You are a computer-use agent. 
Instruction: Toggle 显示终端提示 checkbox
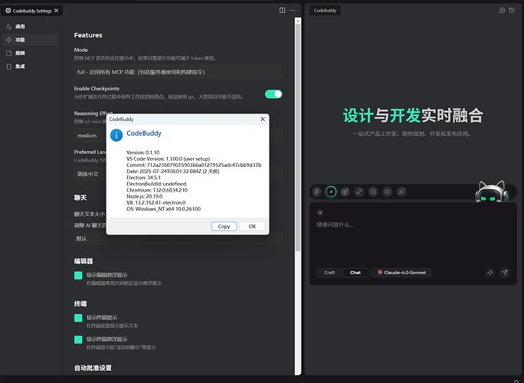(78, 318)
